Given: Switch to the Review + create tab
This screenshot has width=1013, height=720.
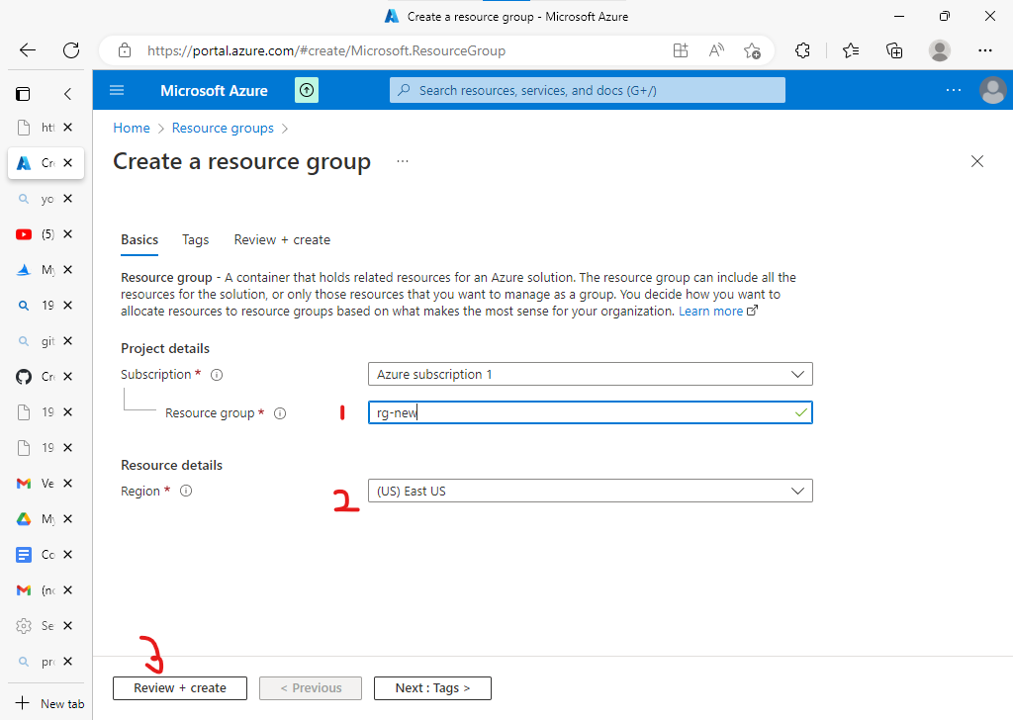Looking at the screenshot, I should tap(282, 239).
